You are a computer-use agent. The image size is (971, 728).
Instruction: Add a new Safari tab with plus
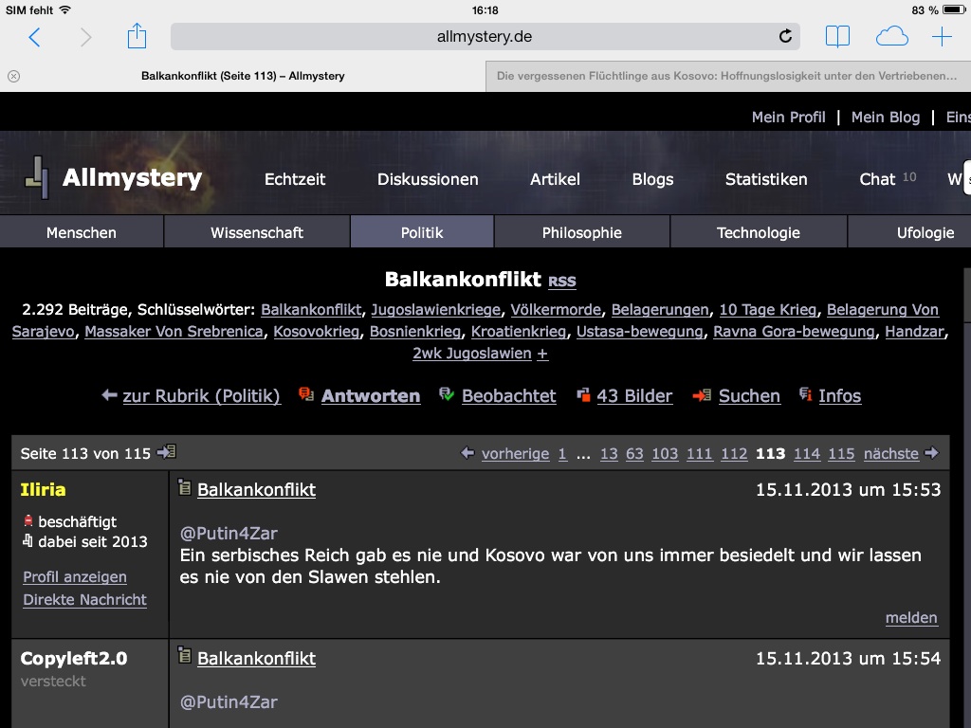942,37
